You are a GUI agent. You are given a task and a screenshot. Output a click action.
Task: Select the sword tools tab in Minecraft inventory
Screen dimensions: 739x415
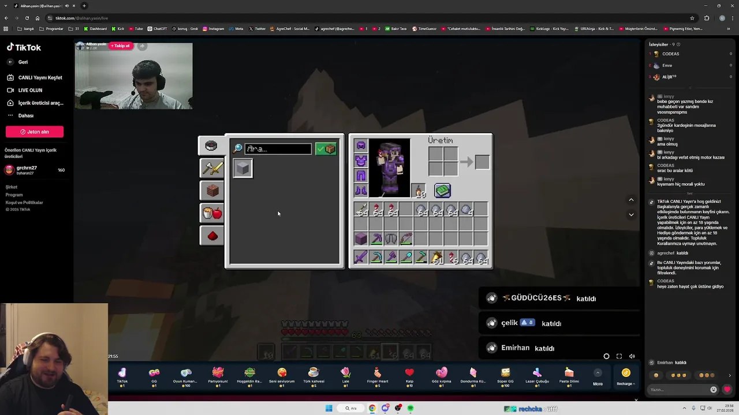coord(212,168)
